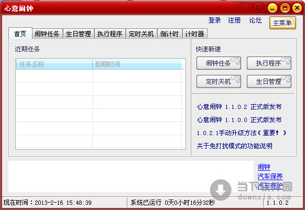Switch to the 计时器 tab
The width and height of the screenshot is (305, 210).
pos(195,34)
